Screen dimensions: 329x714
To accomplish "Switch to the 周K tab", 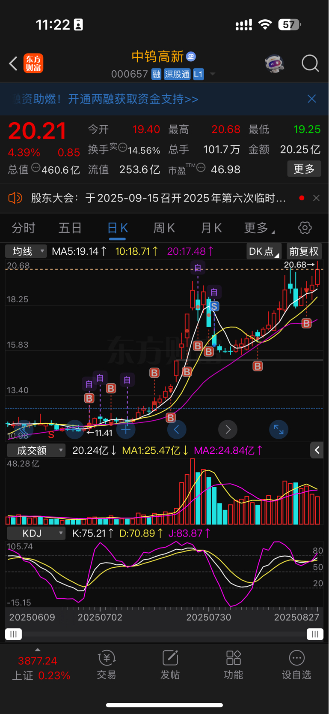I will 164,228.
